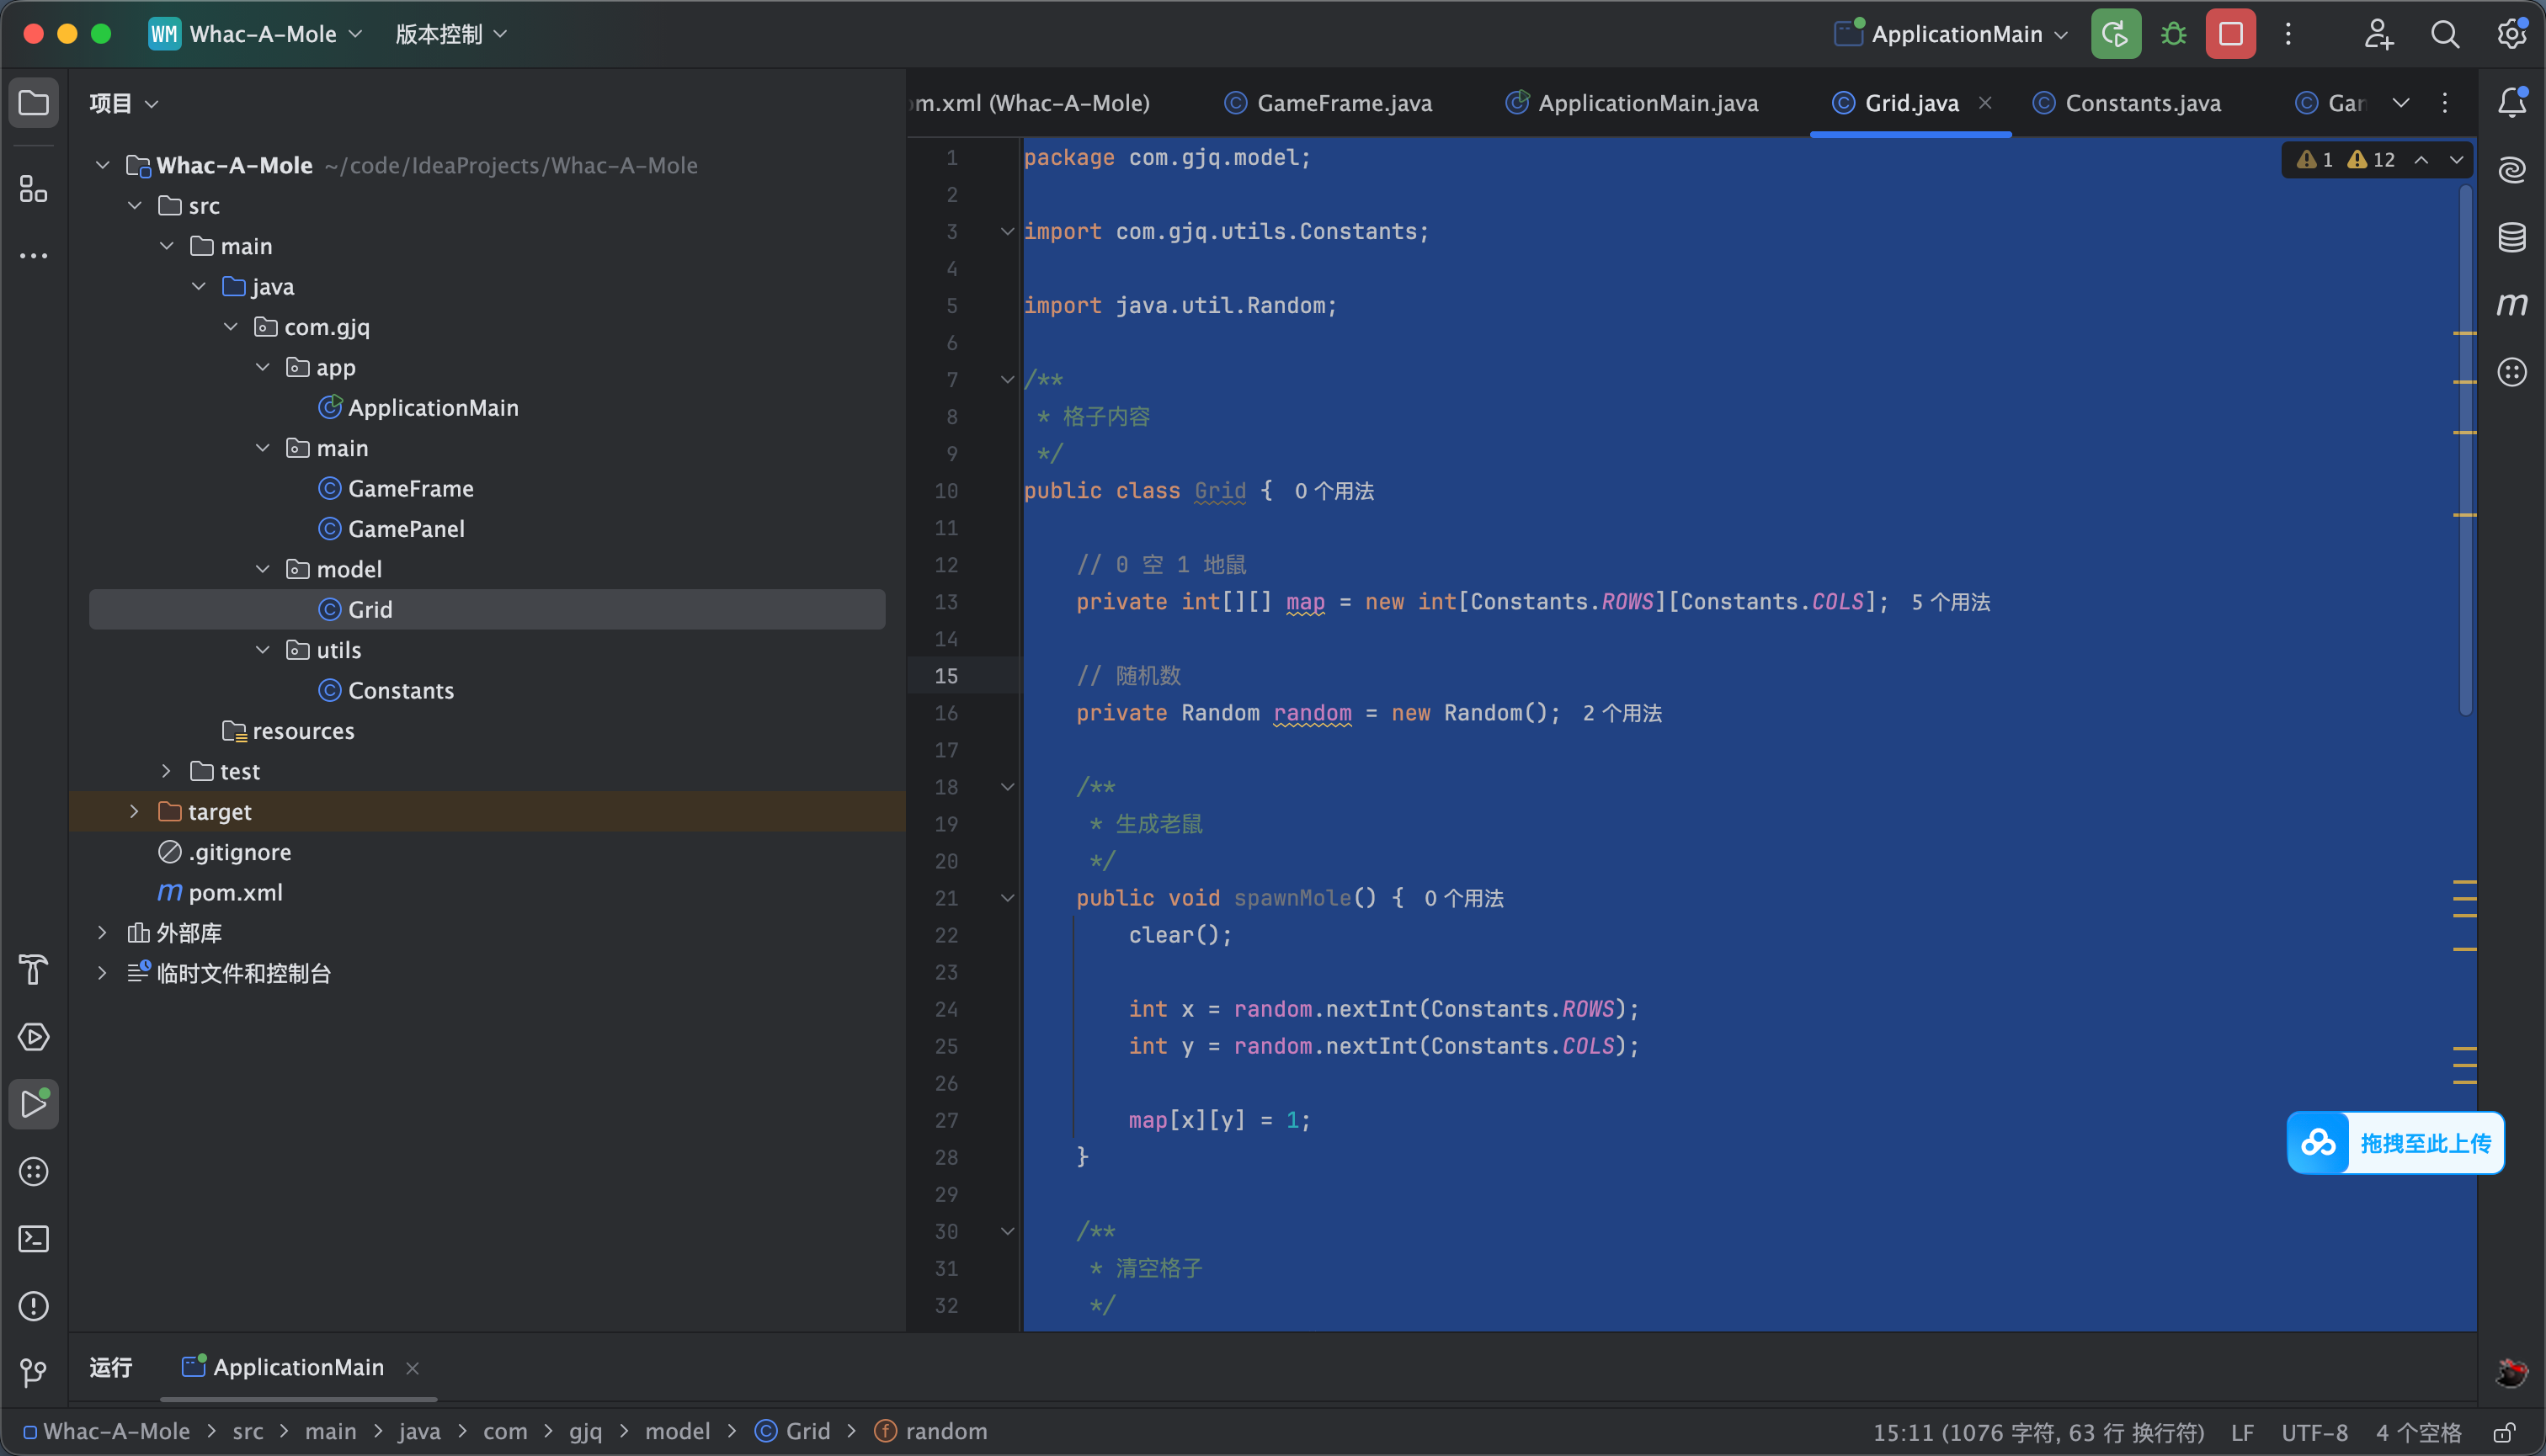Open the Structure tool window icon
Image resolution: width=2546 pixels, height=1456 pixels.
(x=33, y=188)
